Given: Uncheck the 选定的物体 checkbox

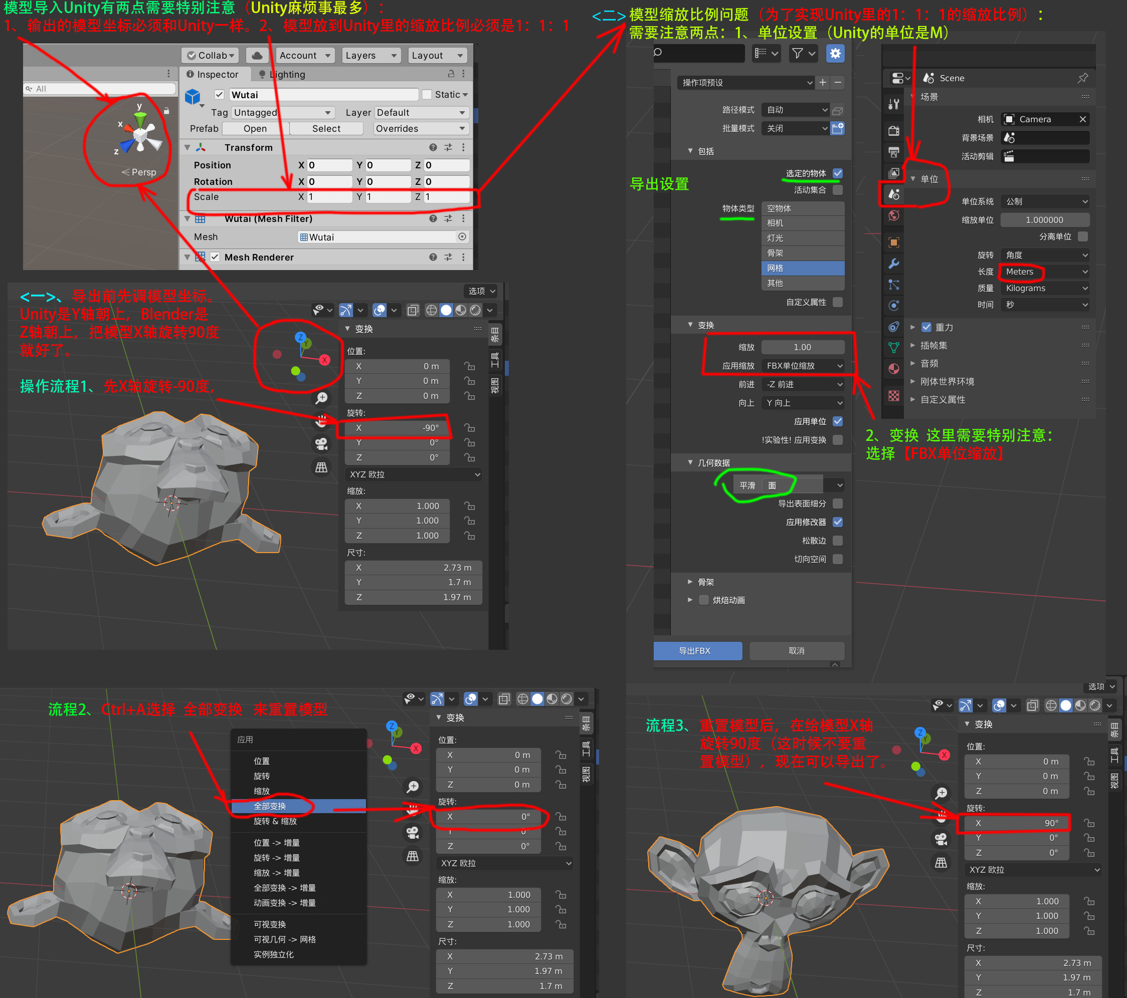Looking at the screenshot, I should 838,173.
